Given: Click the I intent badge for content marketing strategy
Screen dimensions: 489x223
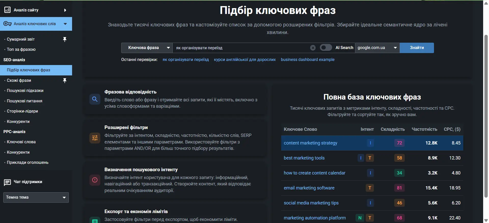Looking at the screenshot, I should point(370,143).
